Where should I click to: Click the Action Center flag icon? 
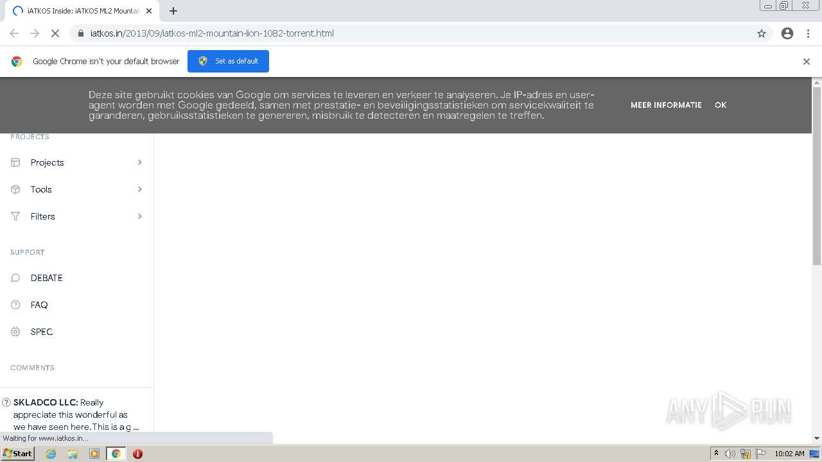point(761,454)
